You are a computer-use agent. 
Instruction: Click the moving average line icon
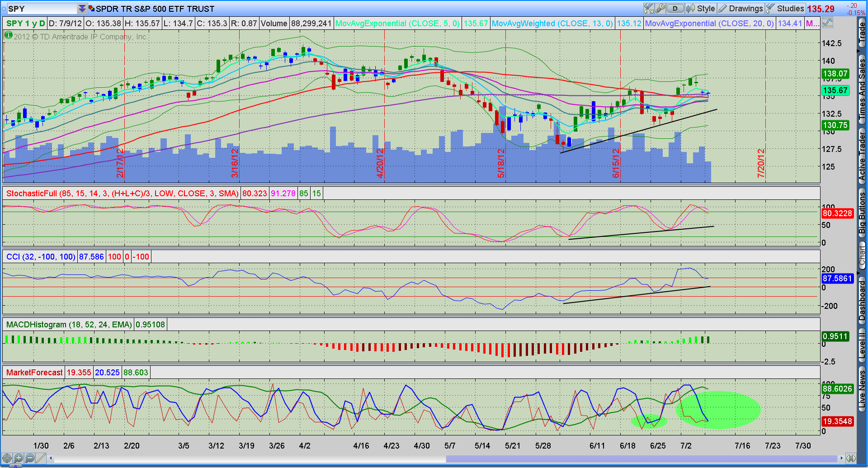[x=827, y=23]
